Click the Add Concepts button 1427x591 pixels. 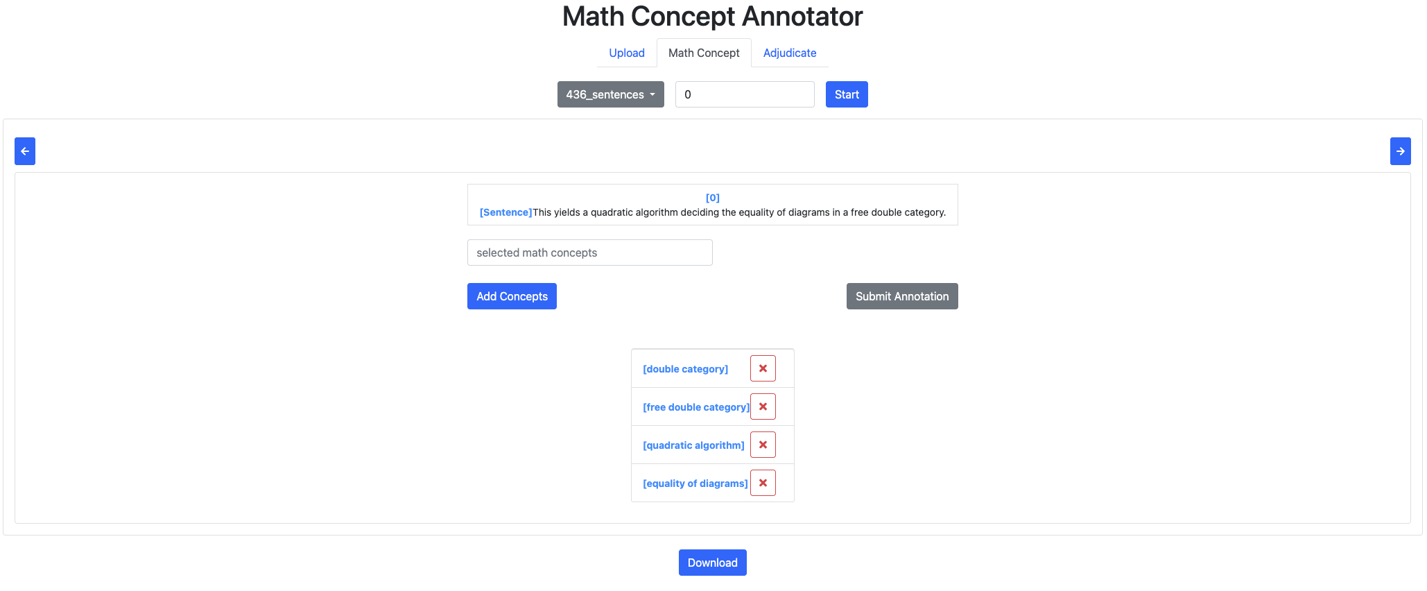point(512,296)
